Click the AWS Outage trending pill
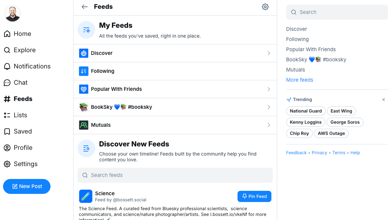This screenshot has height=220, width=391. pyautogui.click(x=331, y=133)
